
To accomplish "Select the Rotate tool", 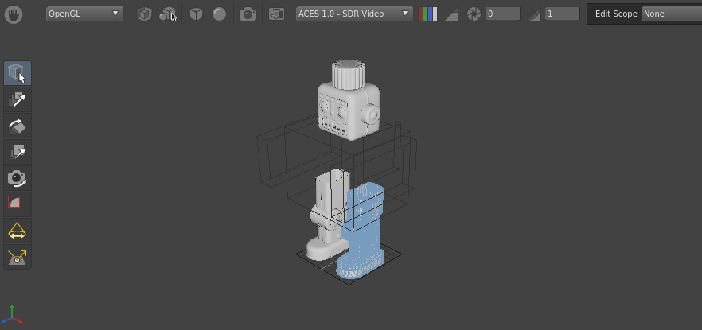I will click(x=18, y=126).
